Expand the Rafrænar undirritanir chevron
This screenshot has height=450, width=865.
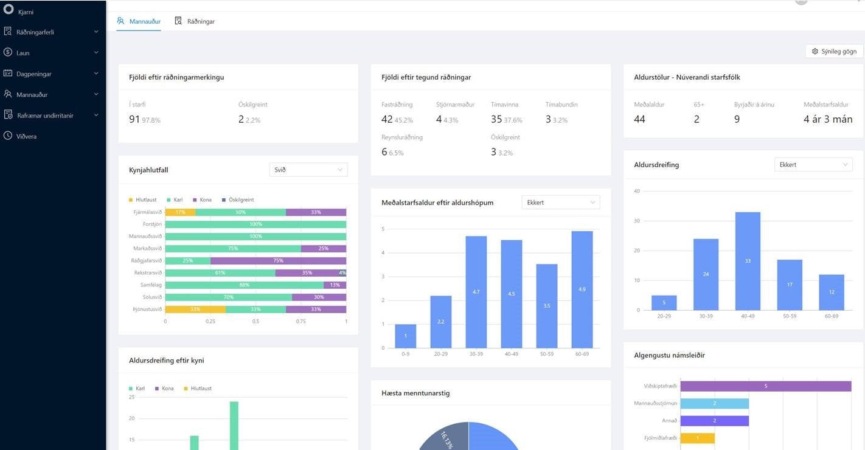(96, 115)
